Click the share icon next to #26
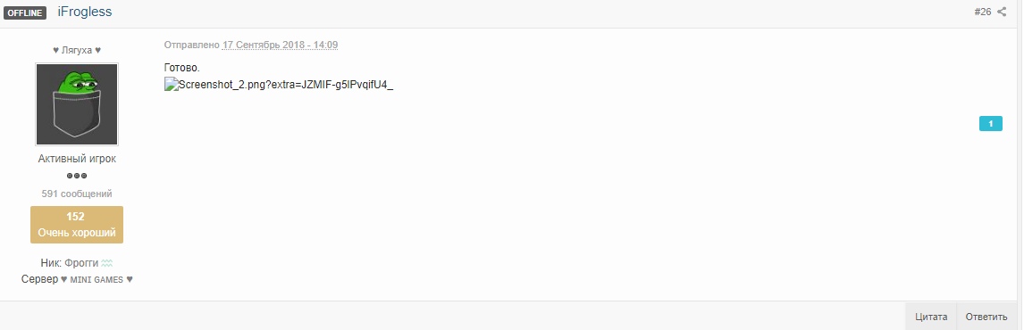Screen dimensions: 1024x330 [x=1002, y=12]
